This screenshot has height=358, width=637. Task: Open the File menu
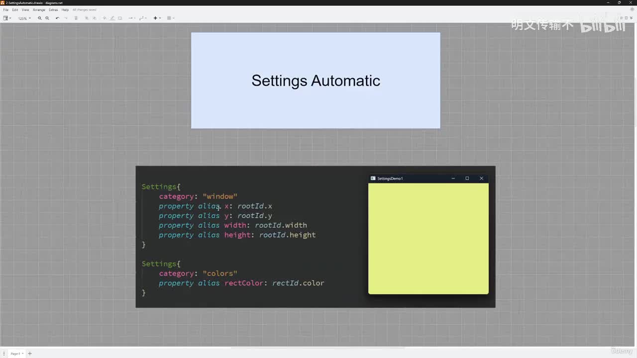point(6,10)
